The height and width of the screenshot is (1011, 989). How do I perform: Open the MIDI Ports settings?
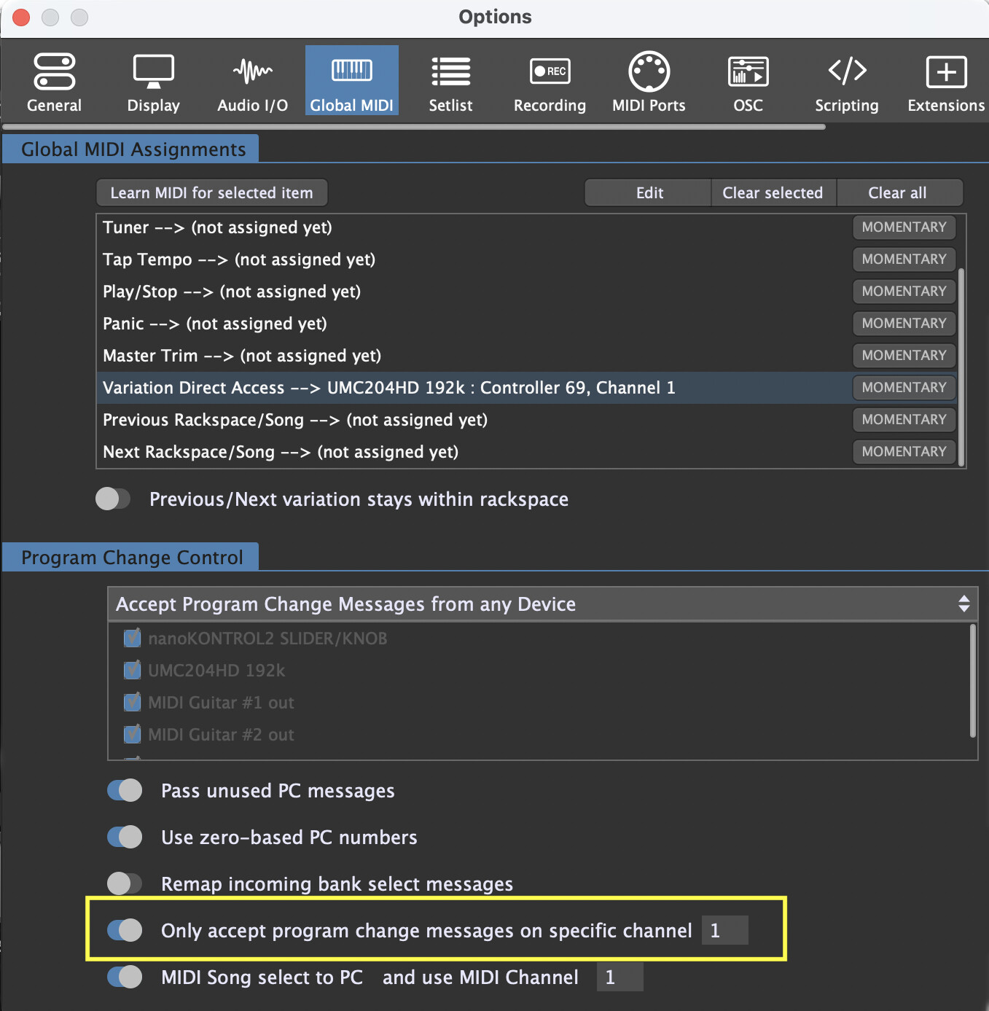pos(649,82)
